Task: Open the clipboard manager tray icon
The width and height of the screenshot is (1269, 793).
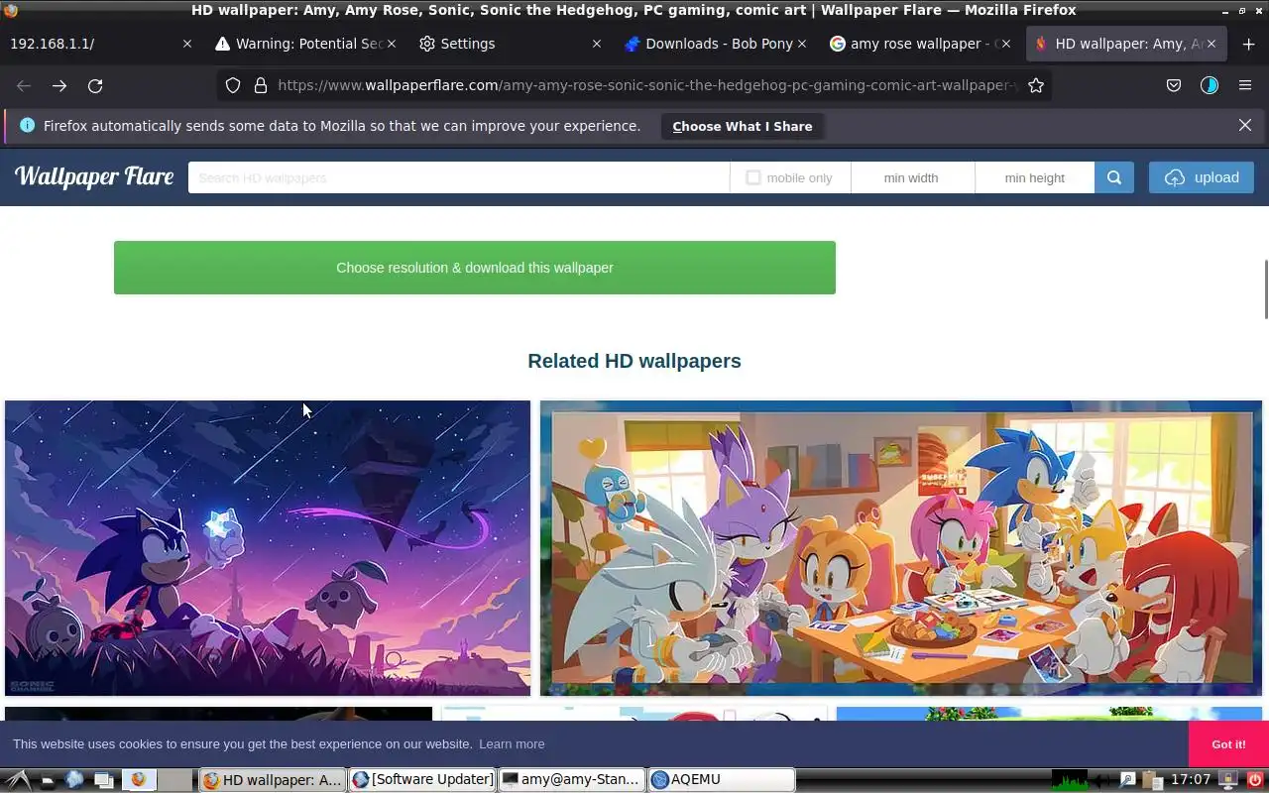Action: point(1151,780)
